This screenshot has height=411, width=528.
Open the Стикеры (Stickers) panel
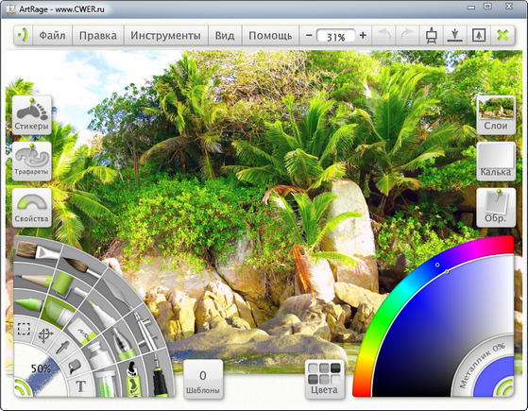[x=32, y=115]
